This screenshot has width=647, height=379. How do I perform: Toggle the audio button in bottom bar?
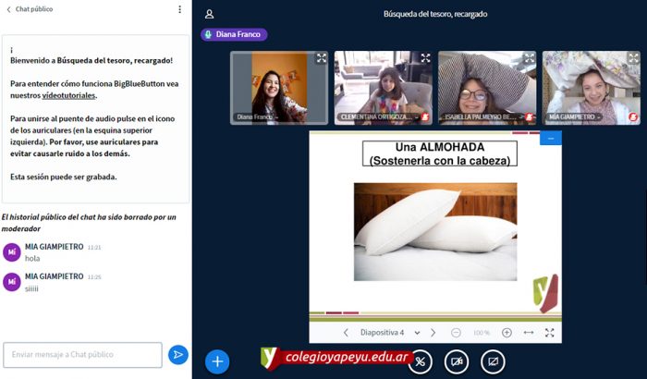pos(421,361)
